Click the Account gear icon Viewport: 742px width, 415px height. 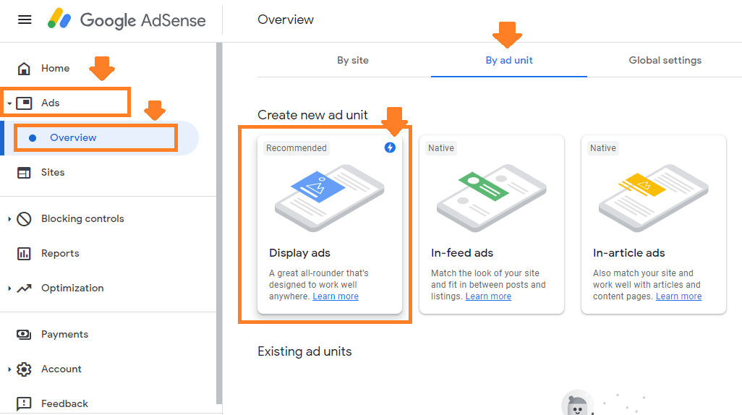[x=24, y=369]
